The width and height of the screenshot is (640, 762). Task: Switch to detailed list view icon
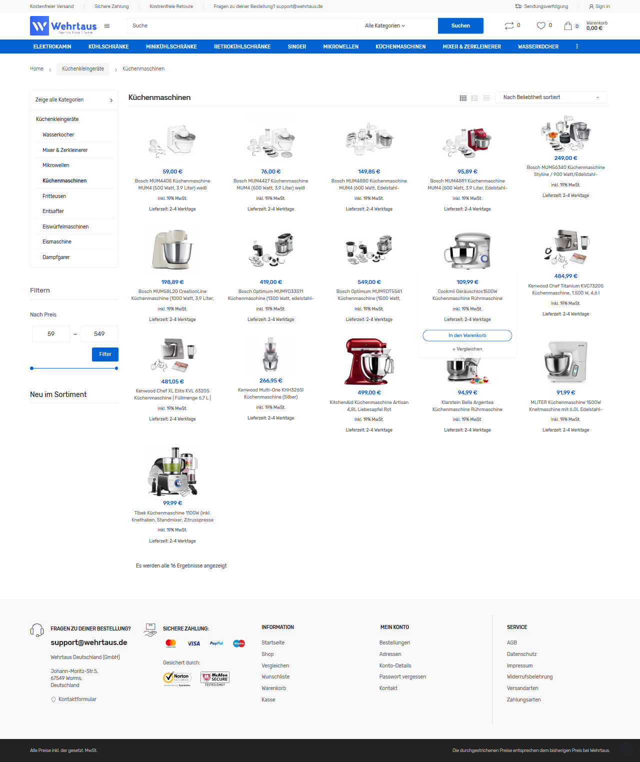(x=474, y=98)
